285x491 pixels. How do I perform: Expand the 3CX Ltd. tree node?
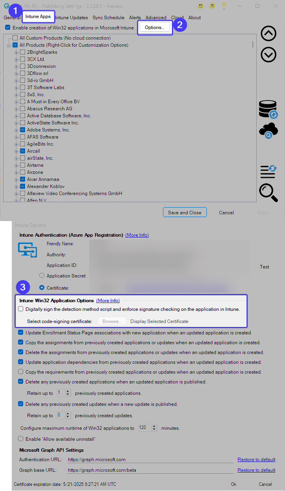(16, 59)
